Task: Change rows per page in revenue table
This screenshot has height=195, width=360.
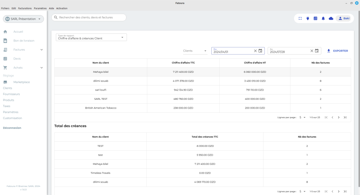Action: pos(302,117)
